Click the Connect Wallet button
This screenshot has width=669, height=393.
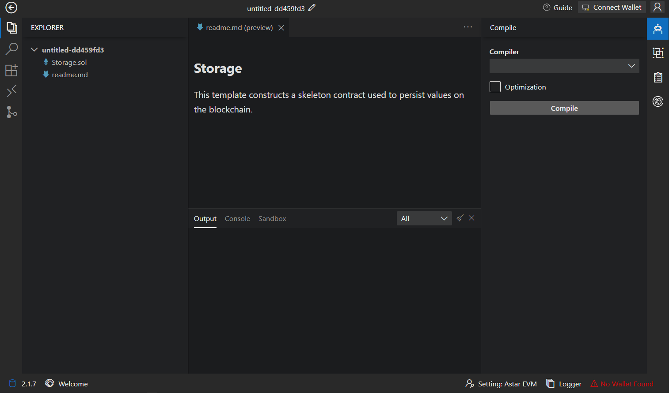(x=612, y=7)
